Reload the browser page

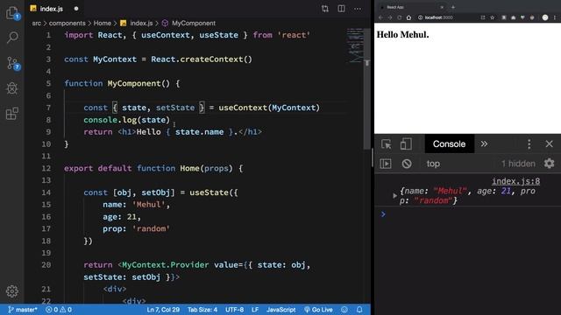pyautogui.click(x=400, y=17)
